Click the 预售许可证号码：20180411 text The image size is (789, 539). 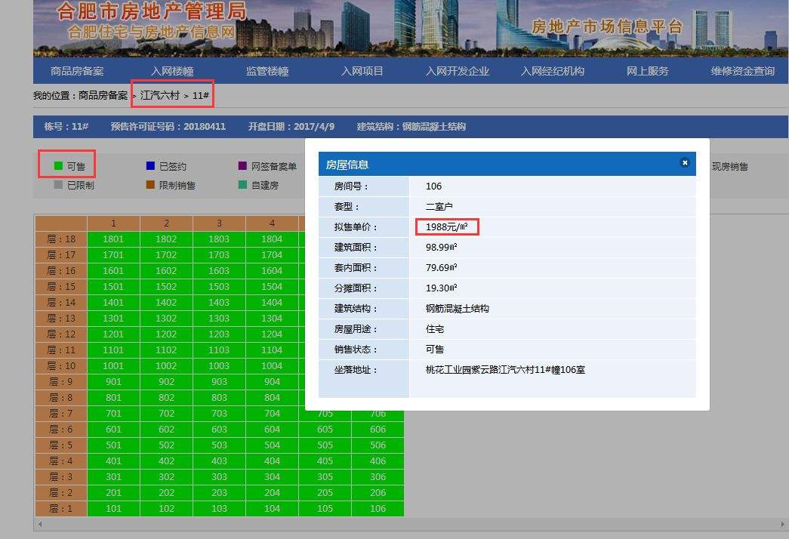(x=168, y=126)
